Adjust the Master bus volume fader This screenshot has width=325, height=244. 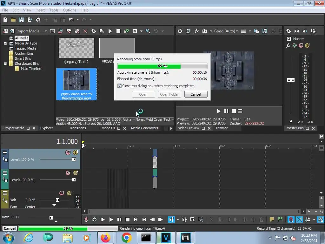[x=291, y=80]
